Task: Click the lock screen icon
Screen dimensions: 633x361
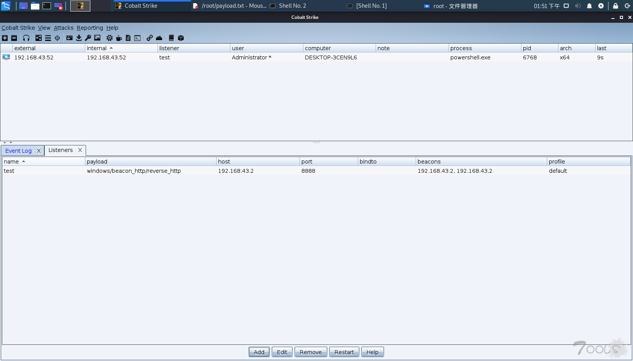Action: [x=616, y=6]
